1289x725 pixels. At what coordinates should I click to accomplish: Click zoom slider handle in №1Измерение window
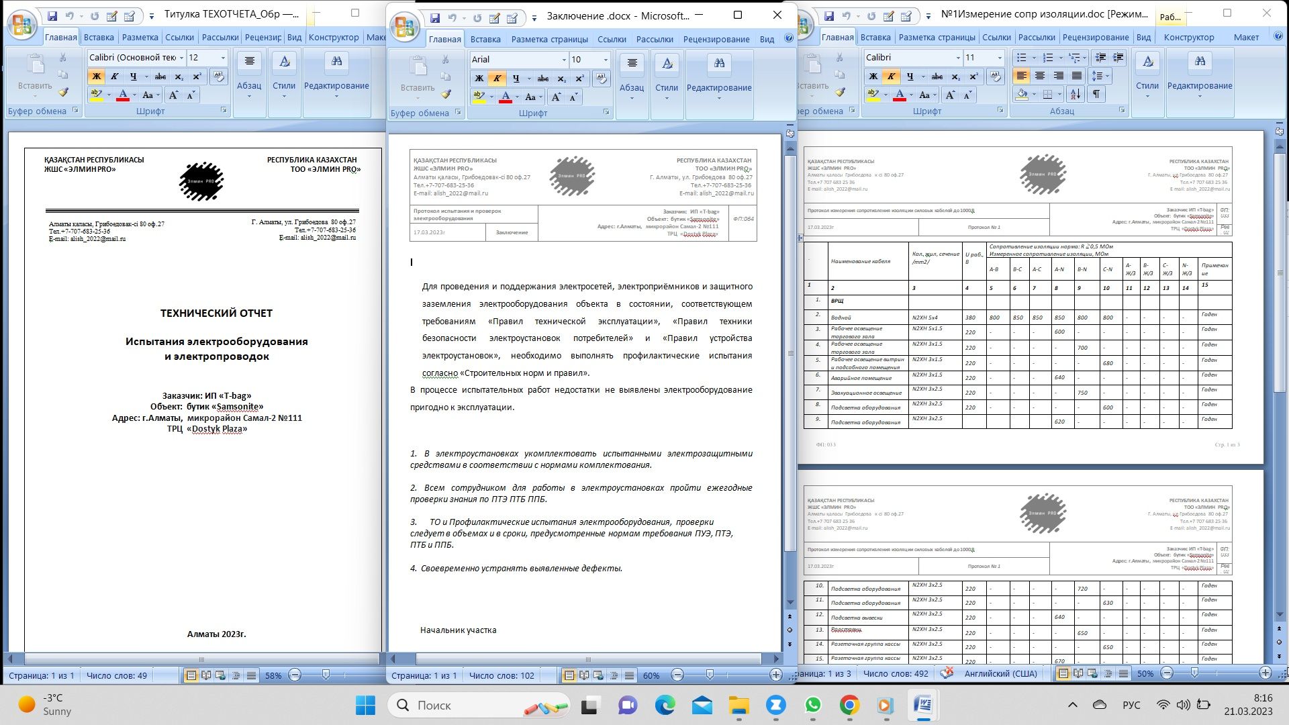[1194, 673]
